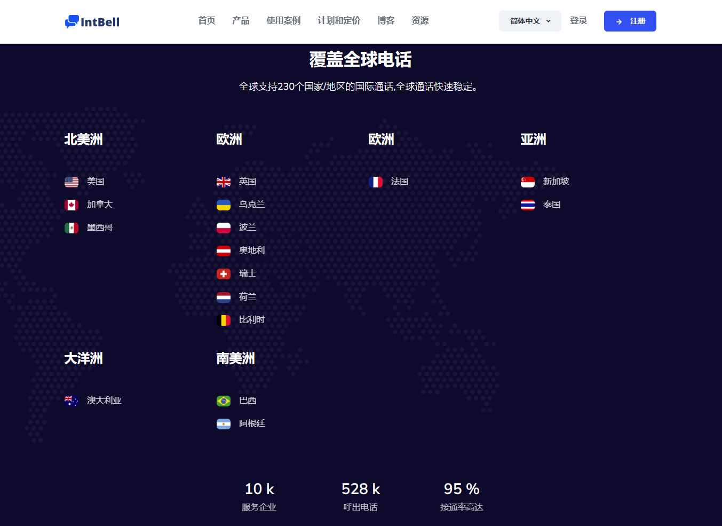Click the 登录 link

[x=578, y=21]
